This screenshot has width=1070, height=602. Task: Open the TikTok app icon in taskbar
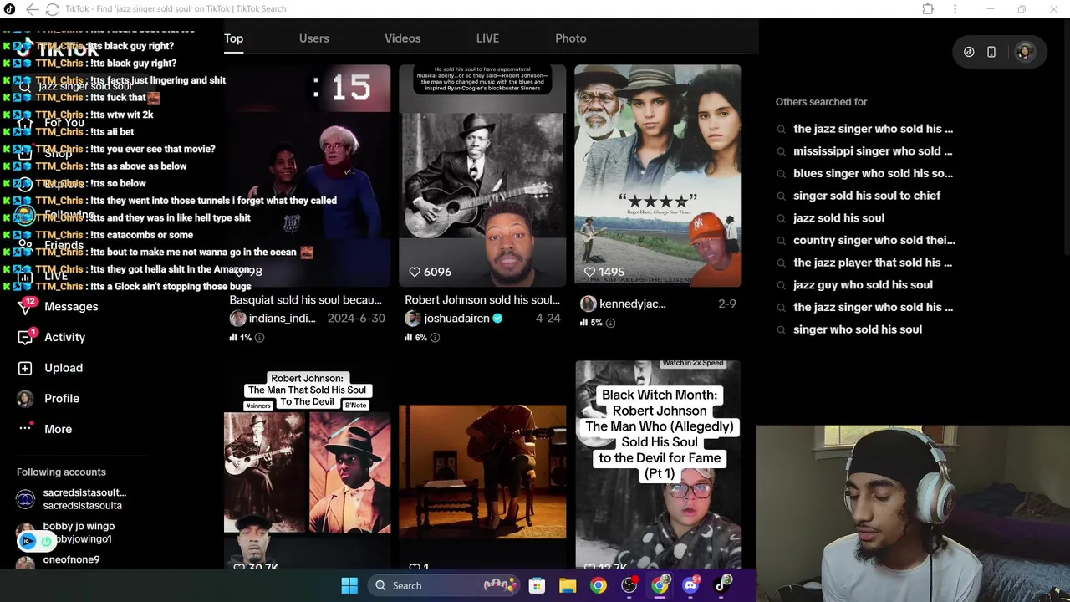click(721, 584)
